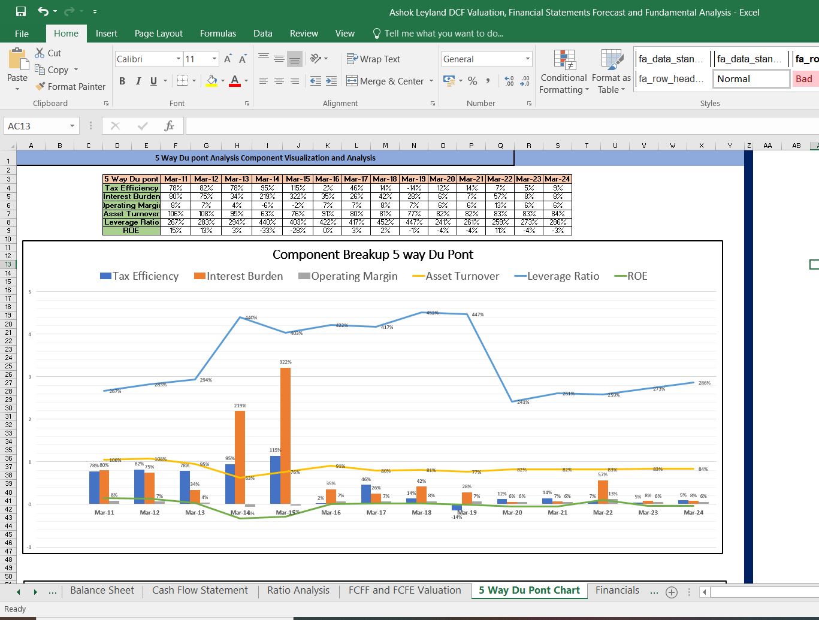Open the Balance Sheet worksheet
Screen dimensions: 819x620
pos(102,590)
